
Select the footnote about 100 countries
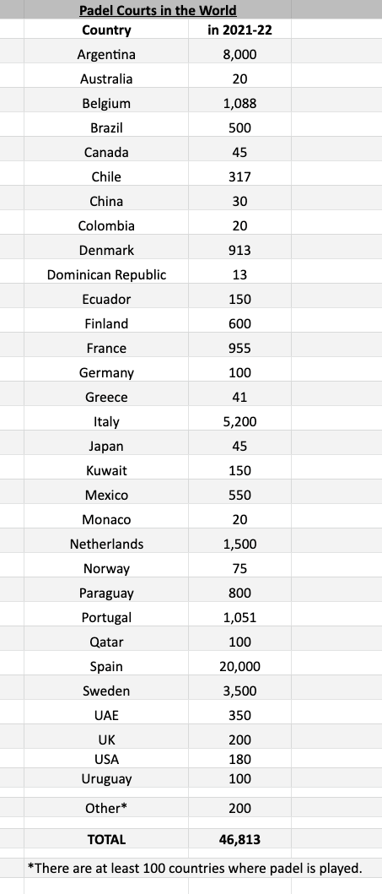pyautogui.click(x=195, y=869)
